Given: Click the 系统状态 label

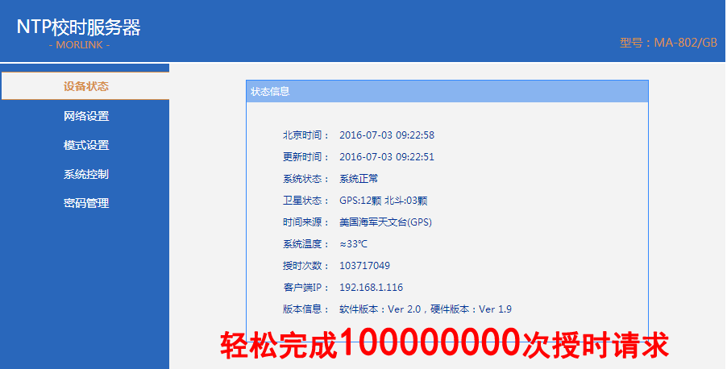Looking at the screenshot, I should [305, 179].
